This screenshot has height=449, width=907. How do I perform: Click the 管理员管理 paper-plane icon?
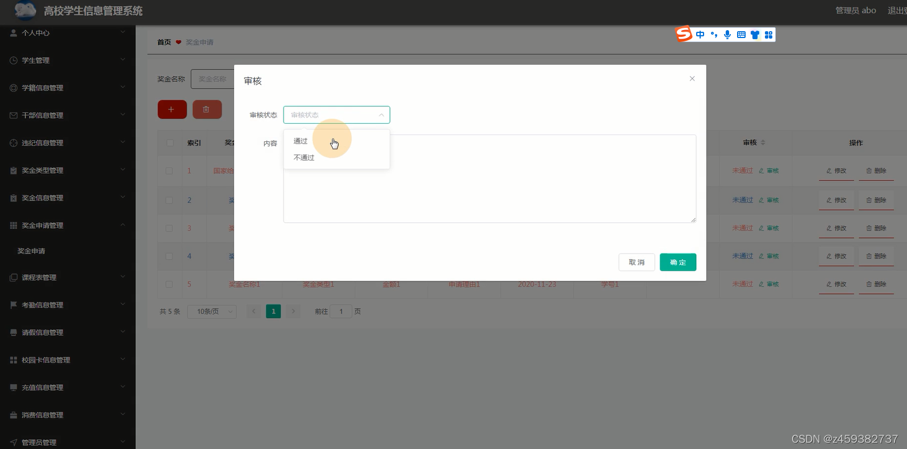point(14,442)
